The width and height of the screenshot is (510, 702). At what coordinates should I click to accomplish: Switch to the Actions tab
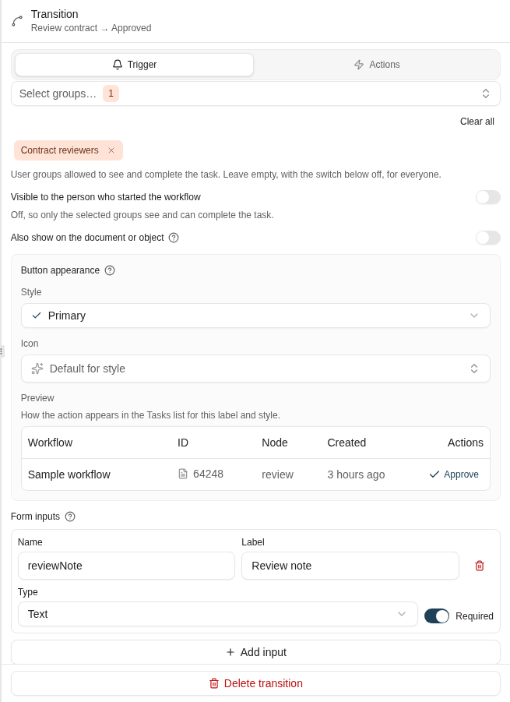pyautogui.click(x=377, y=65)
